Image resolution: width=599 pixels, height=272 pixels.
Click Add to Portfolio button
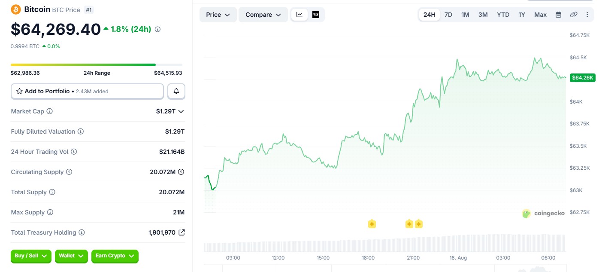[87, 91]
